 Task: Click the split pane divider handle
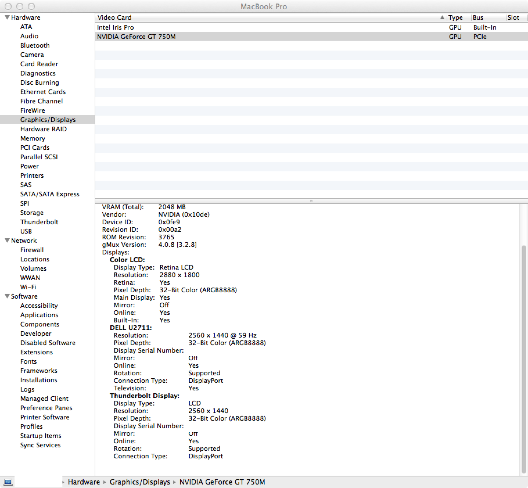(311, 201)
